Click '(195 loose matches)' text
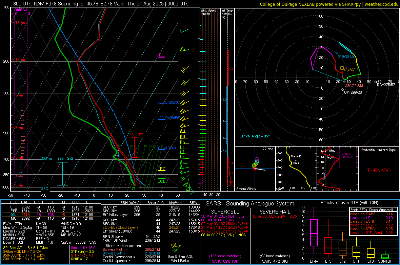 click(225, 256)
